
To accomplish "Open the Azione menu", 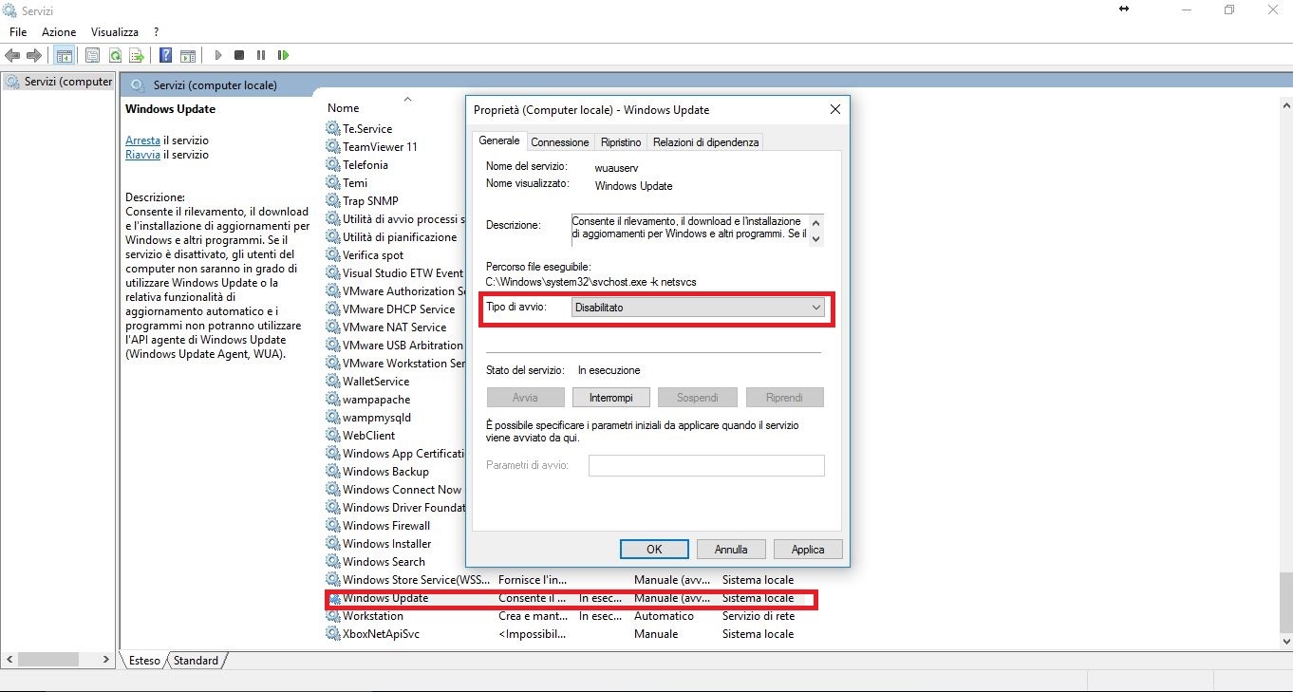I will coord(59,32).
